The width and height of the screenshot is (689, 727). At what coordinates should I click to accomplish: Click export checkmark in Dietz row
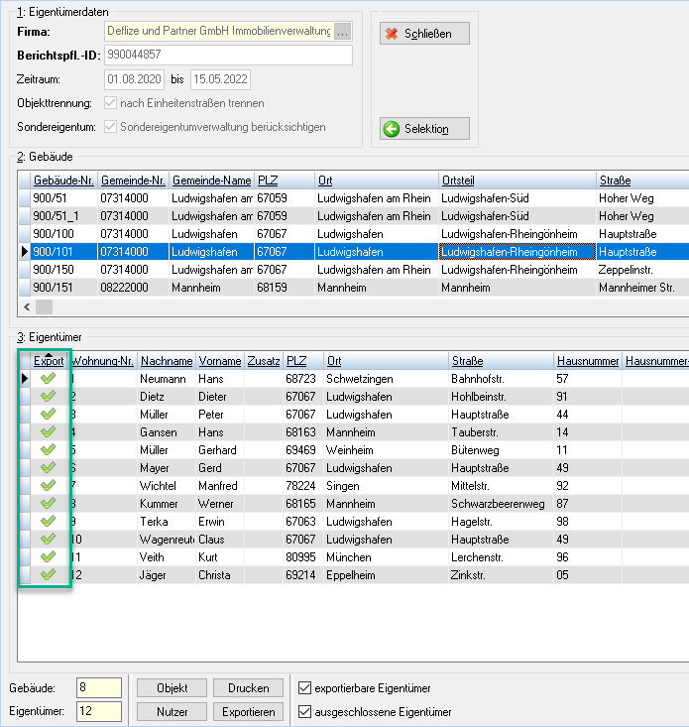(49, 396)
